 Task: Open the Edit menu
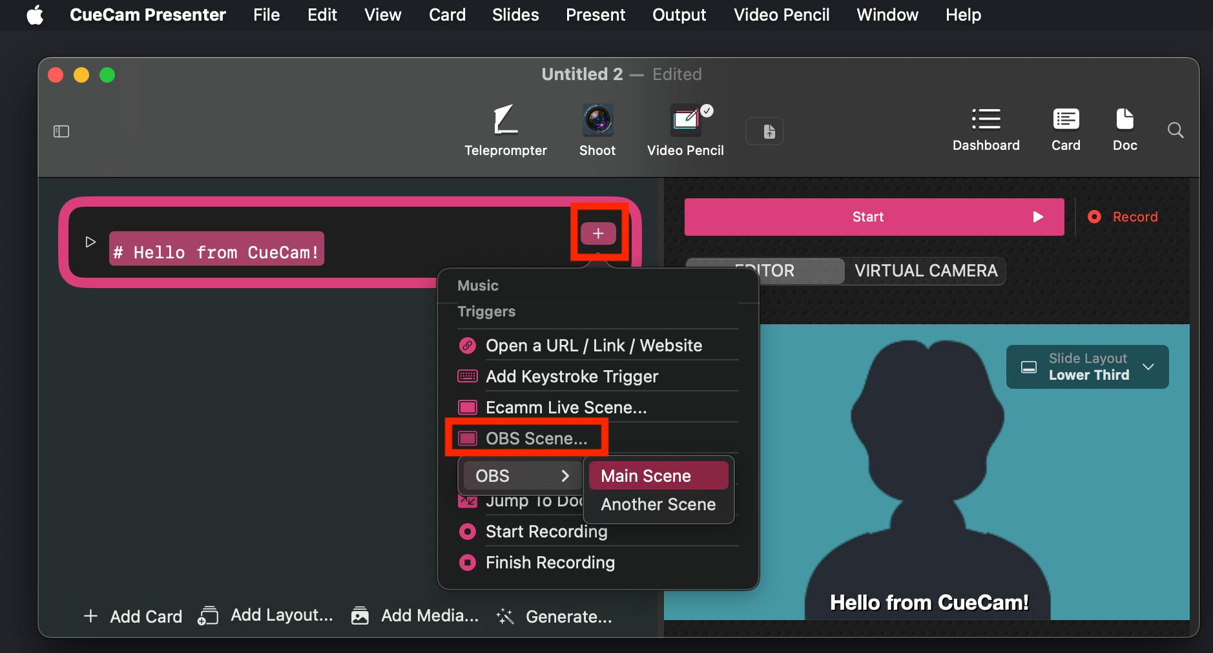click(x=322, y=15)
